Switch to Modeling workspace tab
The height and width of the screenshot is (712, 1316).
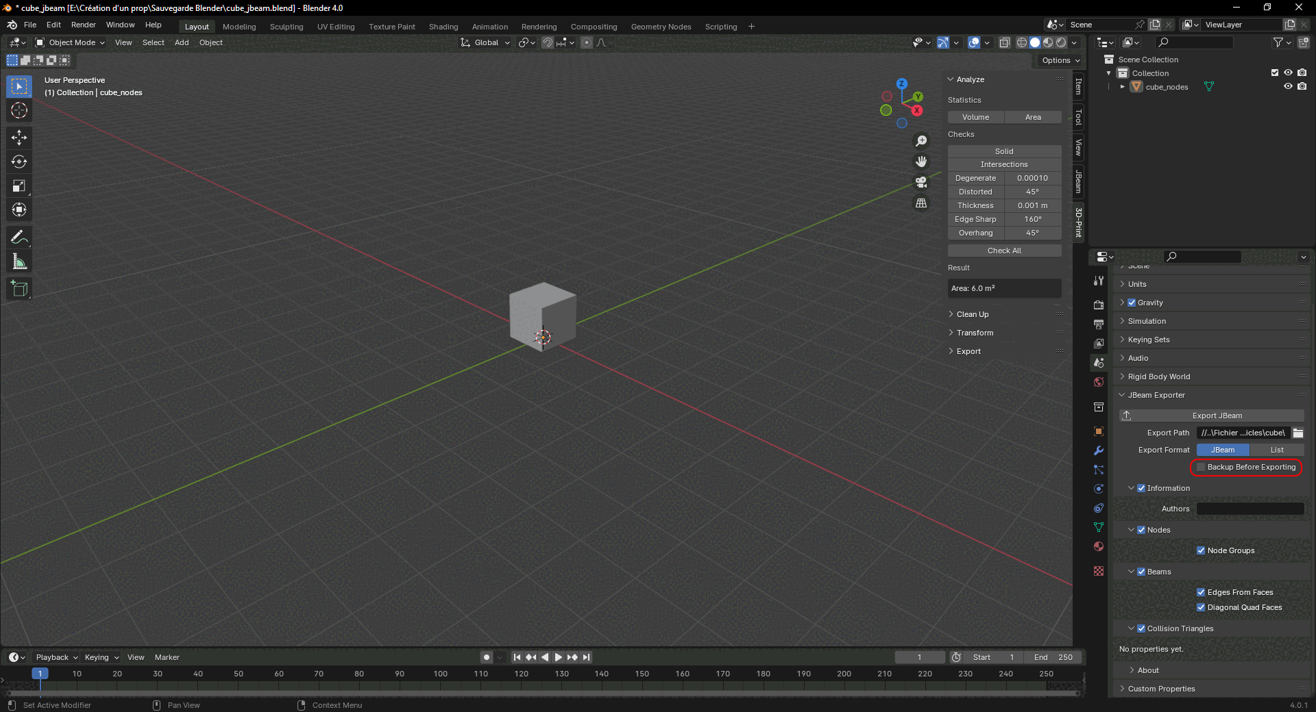[x=239, y=27]
